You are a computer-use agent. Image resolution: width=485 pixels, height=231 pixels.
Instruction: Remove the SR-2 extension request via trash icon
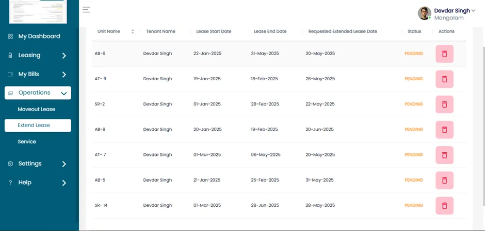pos(444,104)
